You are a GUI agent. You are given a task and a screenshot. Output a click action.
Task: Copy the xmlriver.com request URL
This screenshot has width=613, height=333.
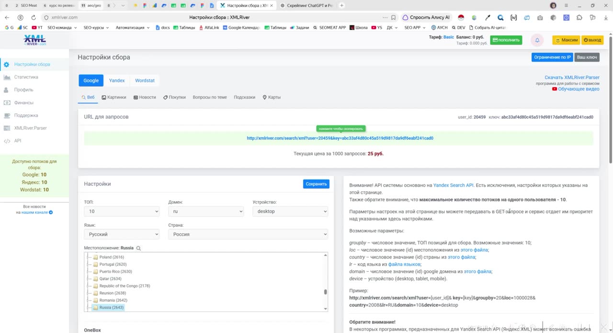click(340, 138)
